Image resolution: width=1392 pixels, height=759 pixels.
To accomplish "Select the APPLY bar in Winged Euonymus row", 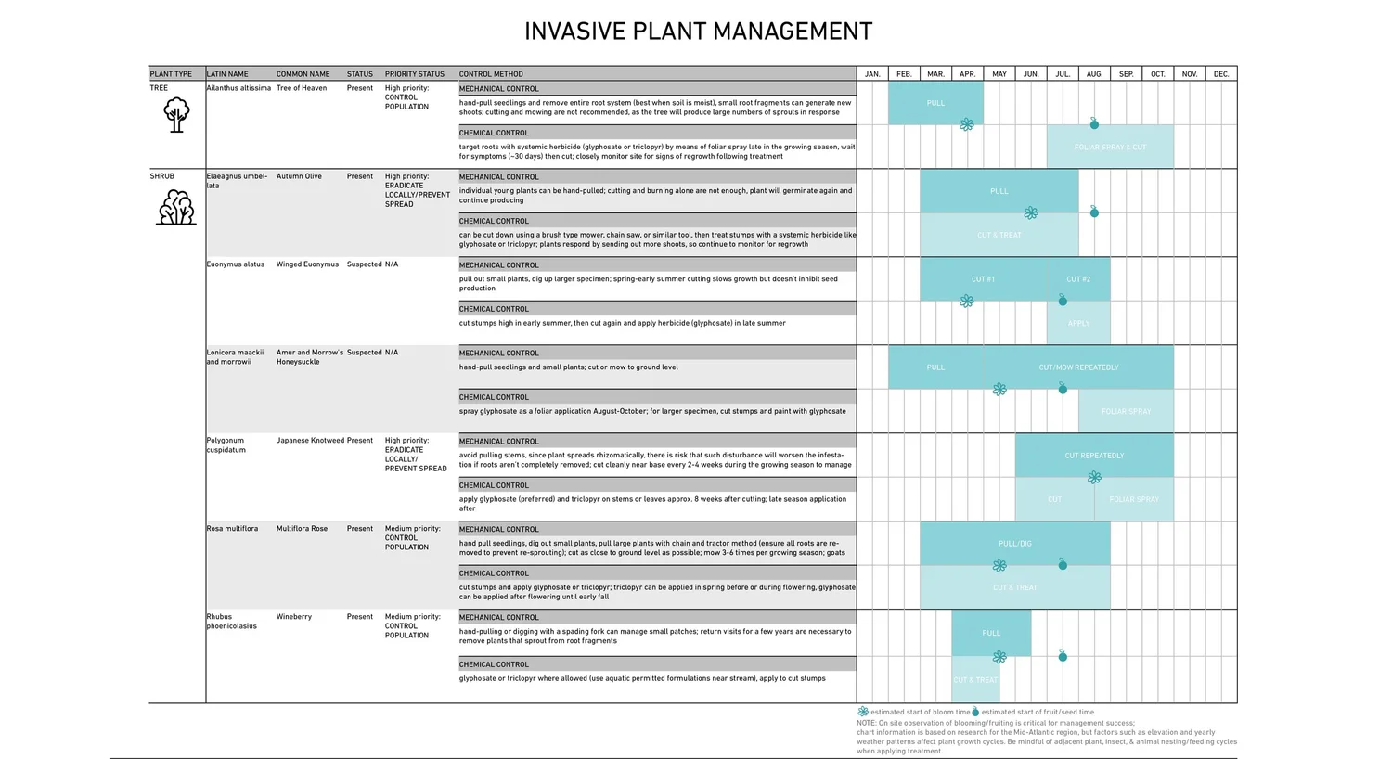I will [1078, 323].
